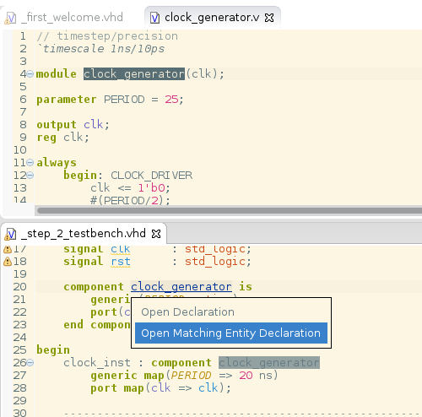422x417 pixels.
Task: Click the horizontal scrollbar of clock_generator.v editor
Action: [230, 210]
